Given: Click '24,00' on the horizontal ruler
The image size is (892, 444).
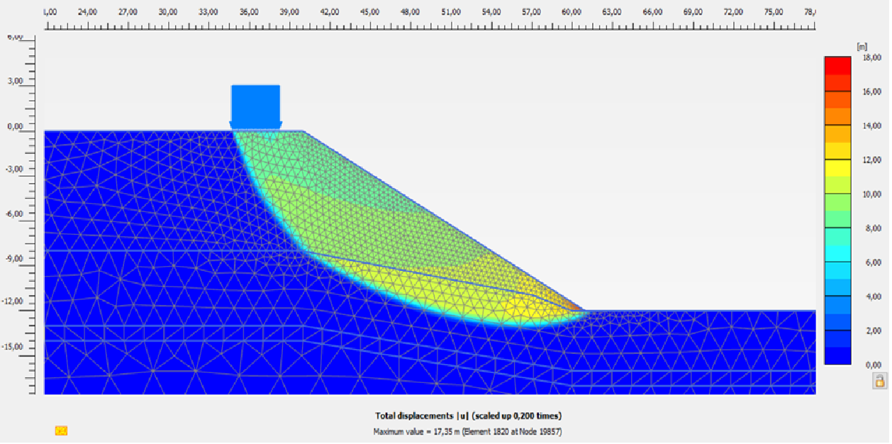Looking at the screenshot, I should [87, 12].
